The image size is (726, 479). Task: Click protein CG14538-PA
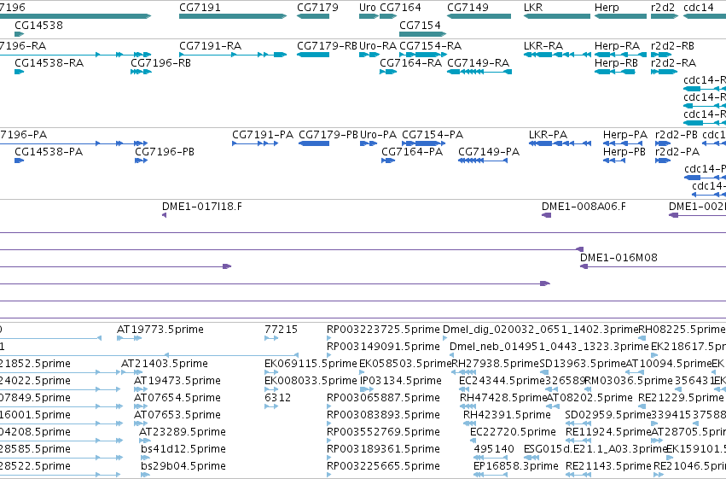19,161
